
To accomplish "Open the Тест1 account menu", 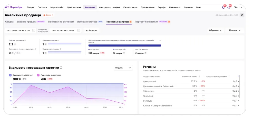I will [238, 7].
